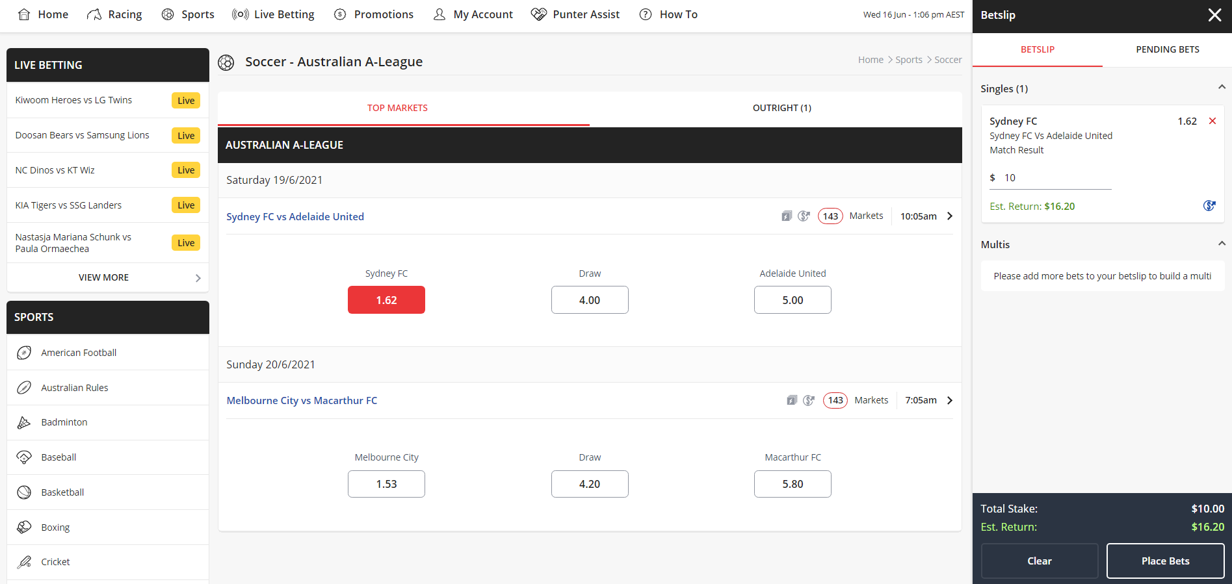Screen dimensions: 1232x584
Task: Switch to the Outright (1) tab
Action: tap(781, 108)
